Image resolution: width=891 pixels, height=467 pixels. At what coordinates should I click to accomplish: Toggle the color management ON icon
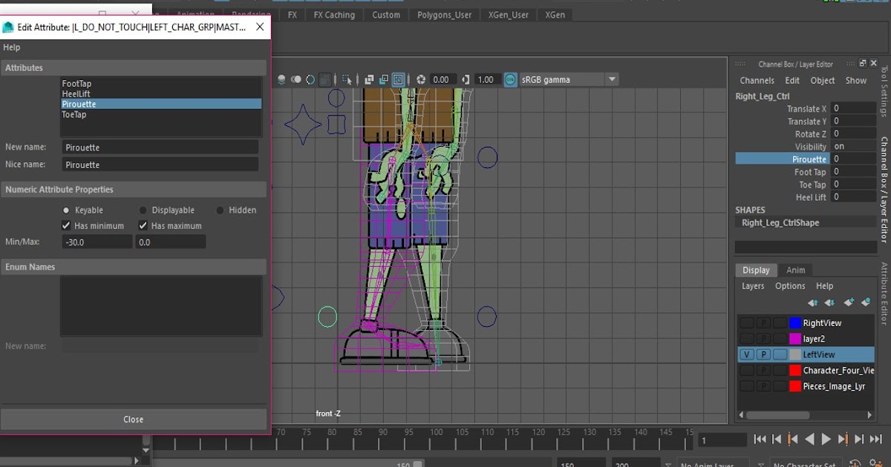[510, 79]
